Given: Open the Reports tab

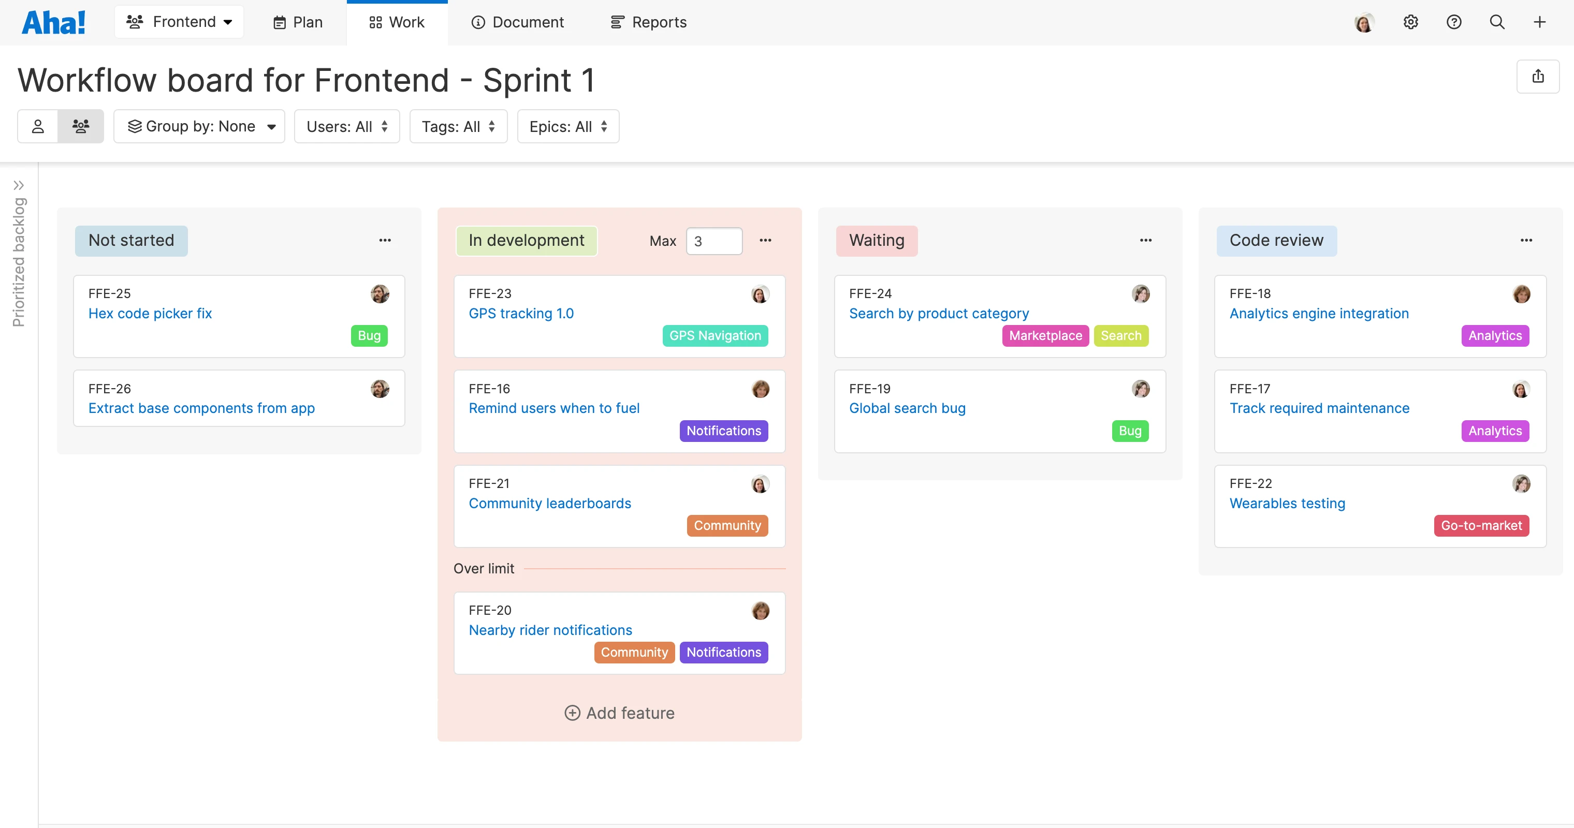Looking at the screenshot, I should click(x=648, y=22).
